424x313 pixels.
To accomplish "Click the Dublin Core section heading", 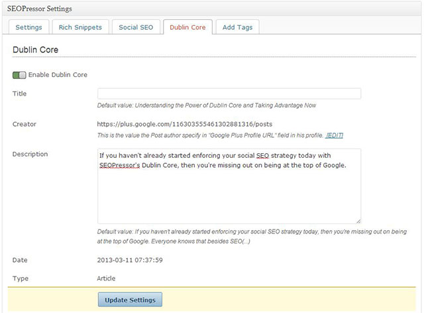I will tap(35, 50).
